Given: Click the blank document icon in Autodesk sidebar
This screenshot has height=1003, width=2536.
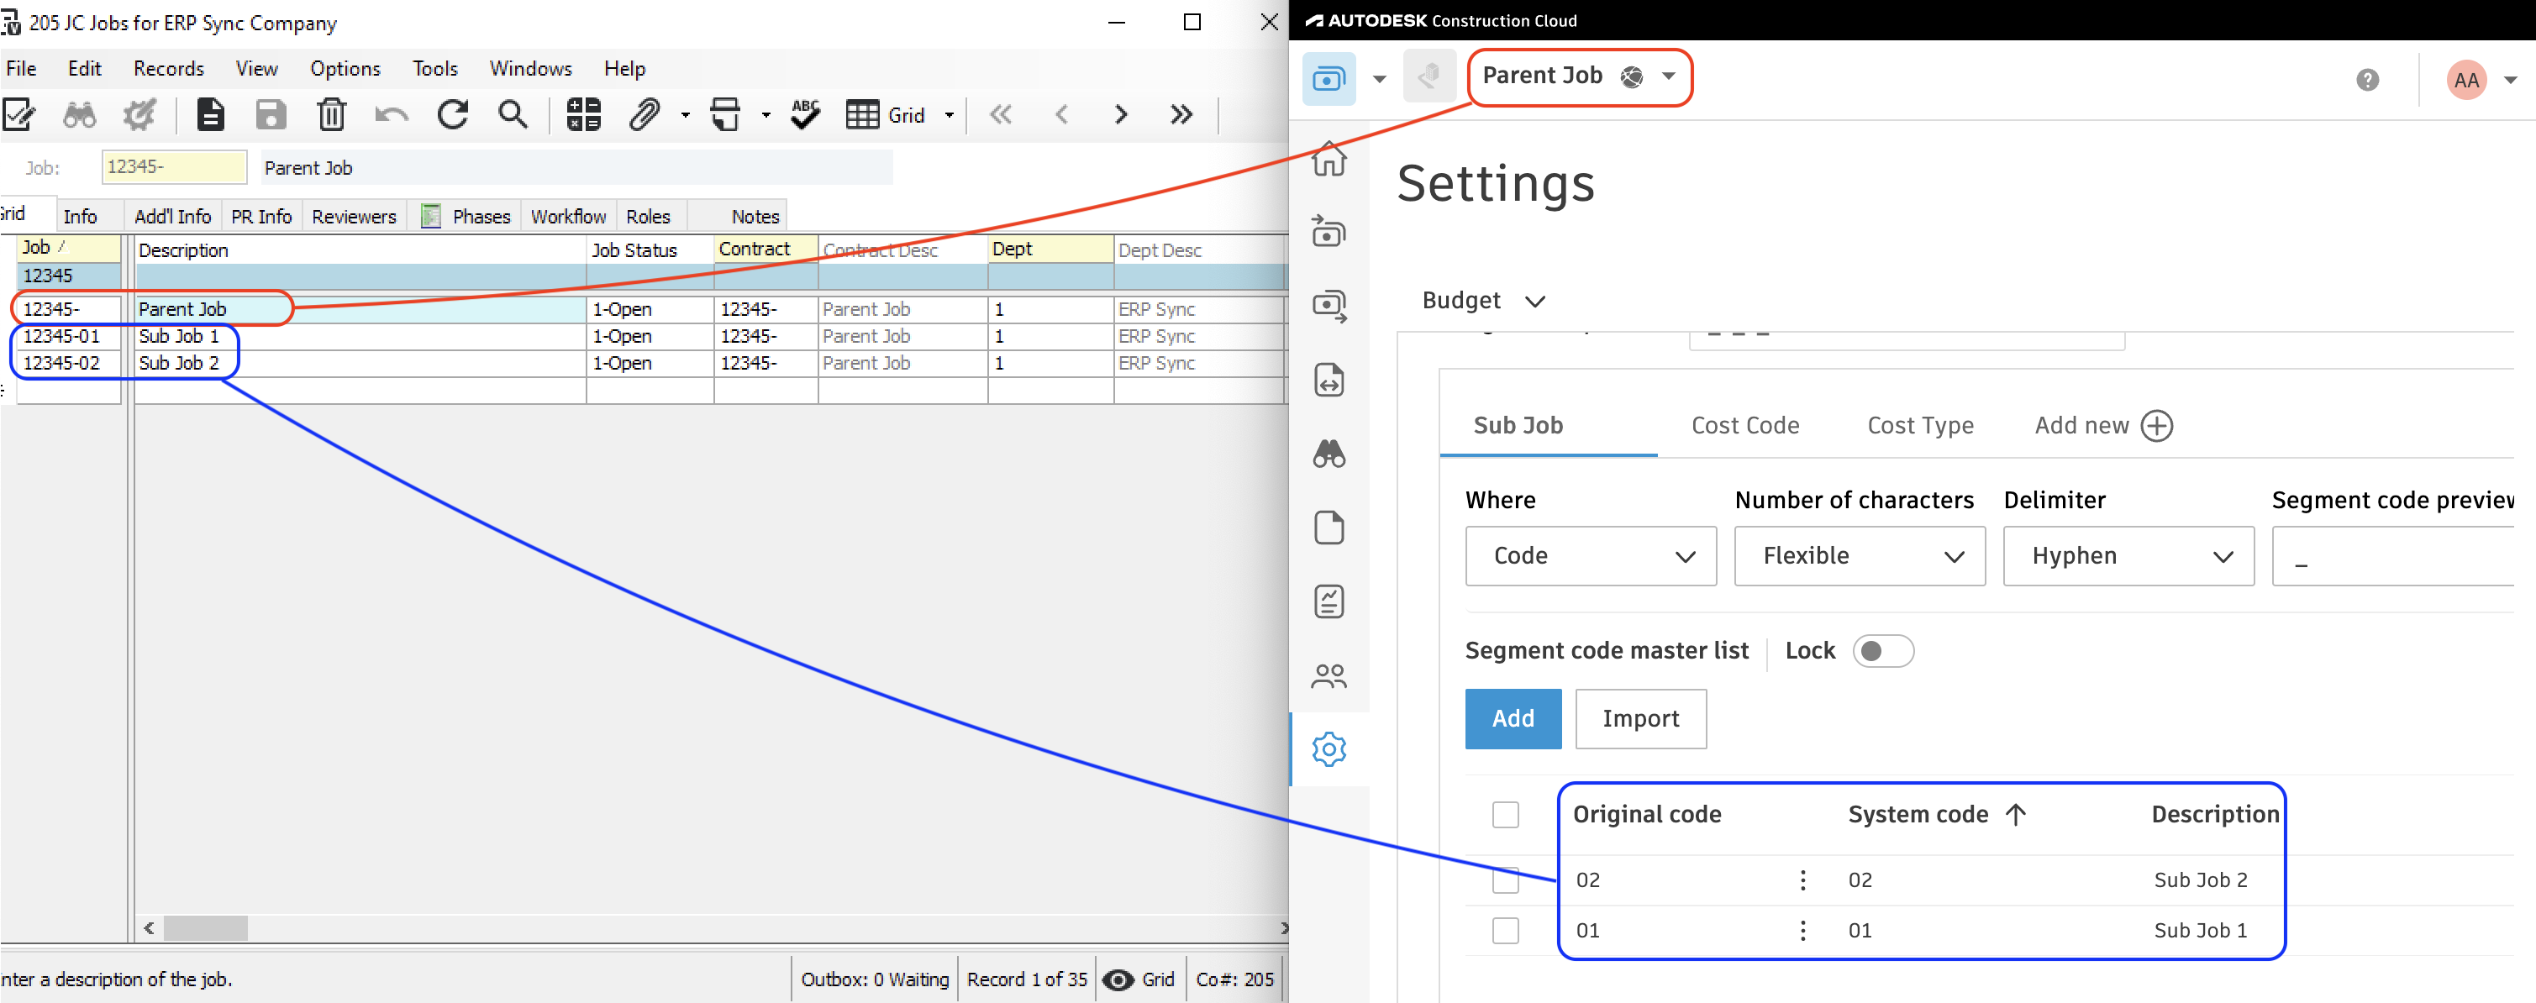Looking at the screenshot, I should [1329, 528].
